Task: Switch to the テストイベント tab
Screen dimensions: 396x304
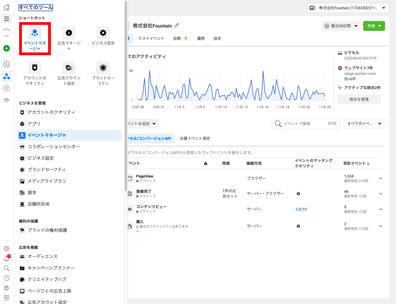Action: [x=151, y=39]
